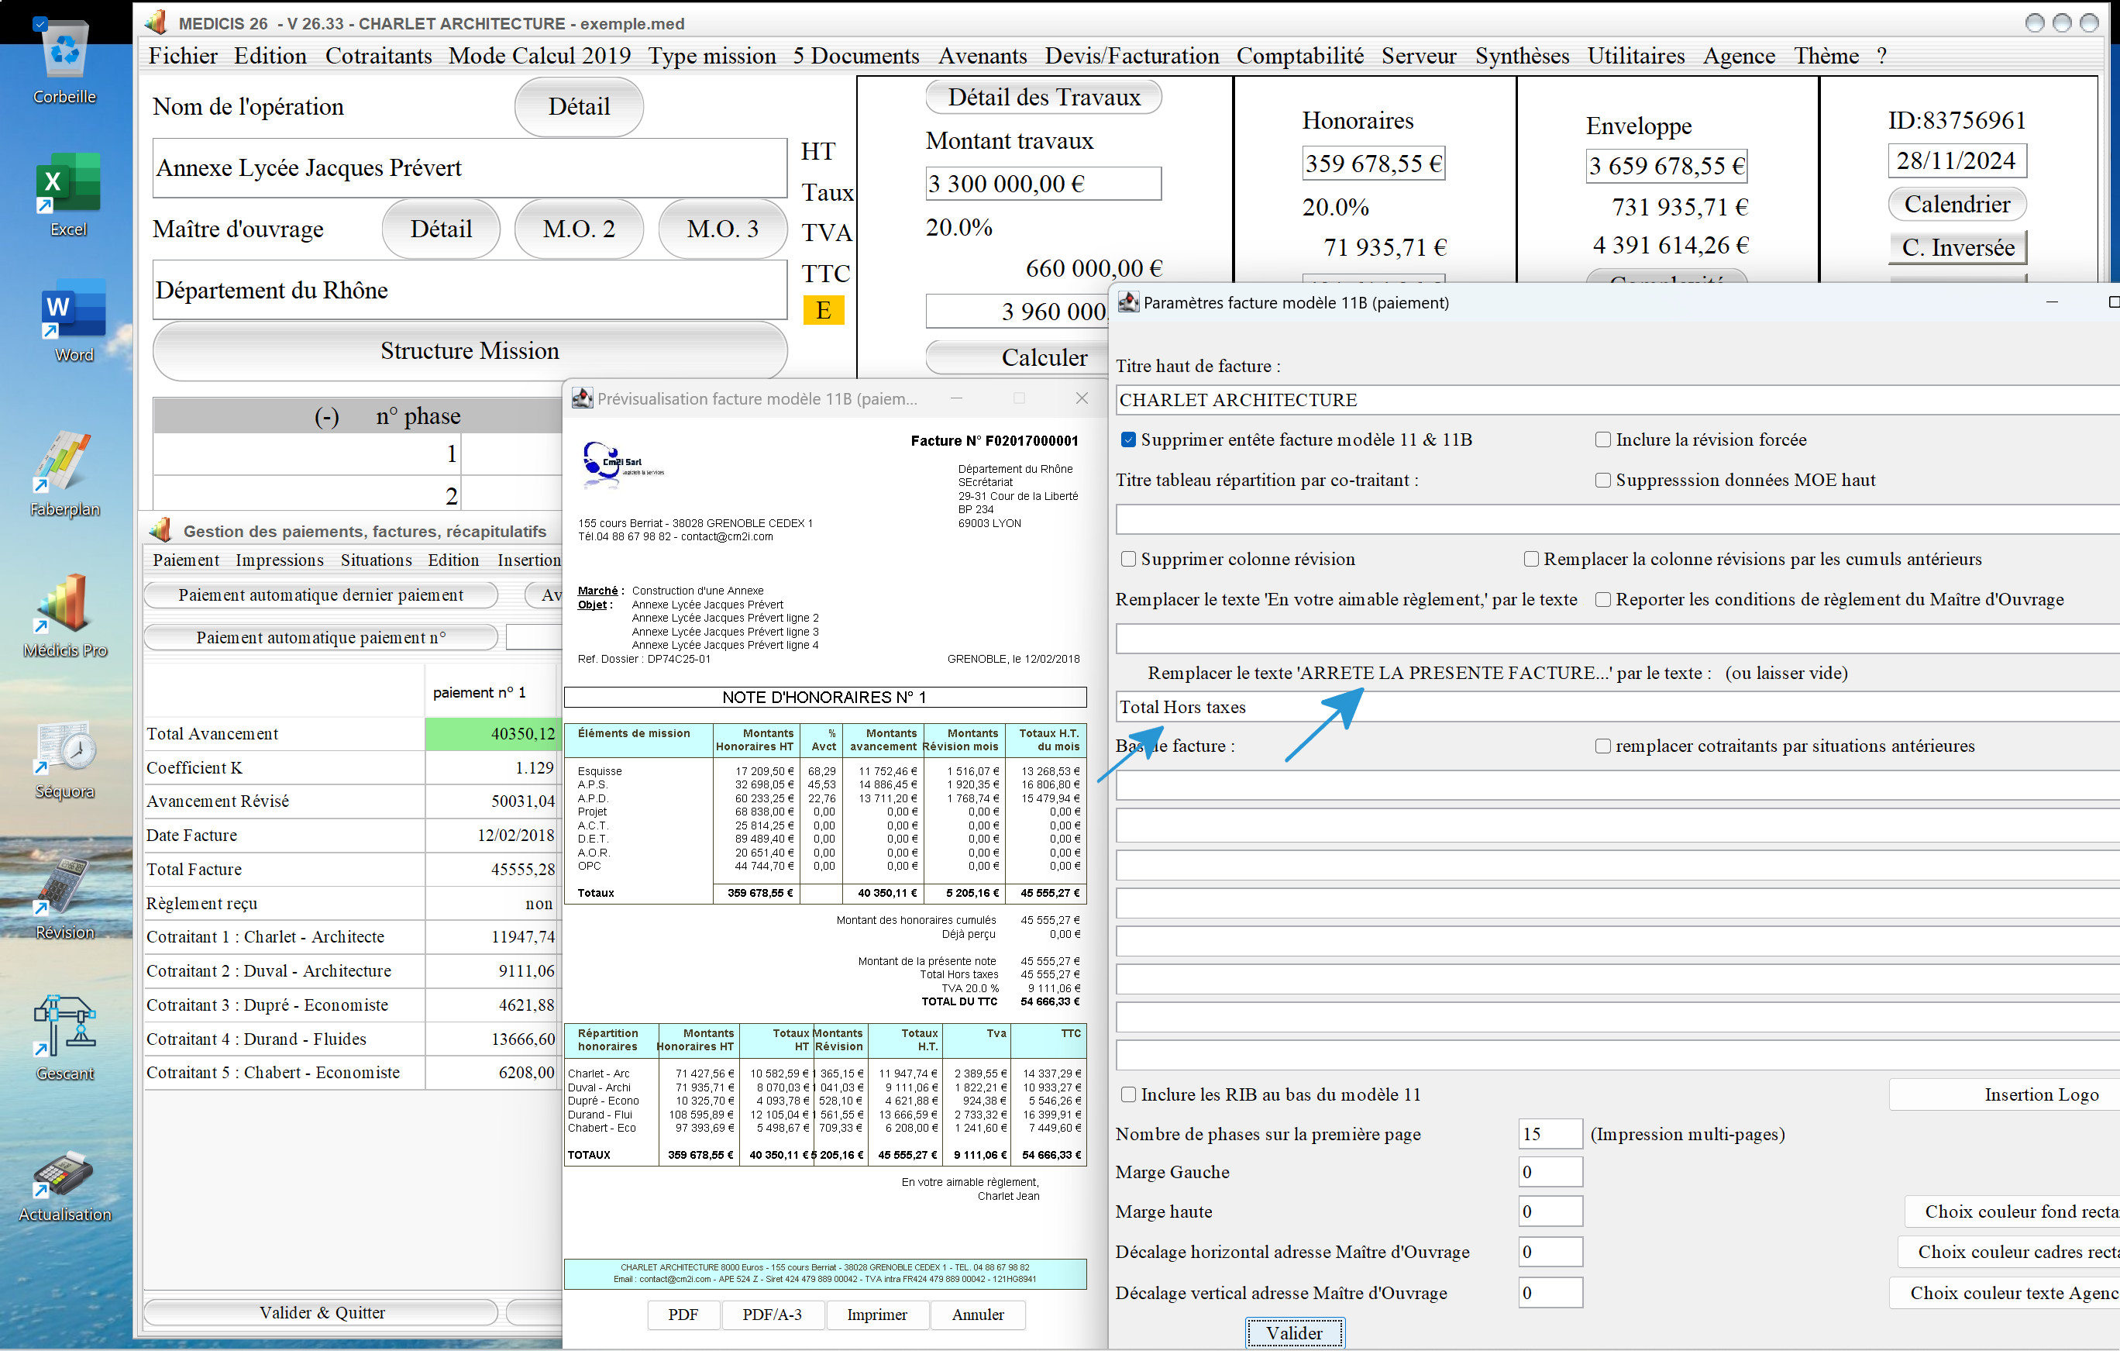Open the Situations menu in payments window
Screen dimensions: 2120x1351
pyautogui.click(x=376, y=560)
